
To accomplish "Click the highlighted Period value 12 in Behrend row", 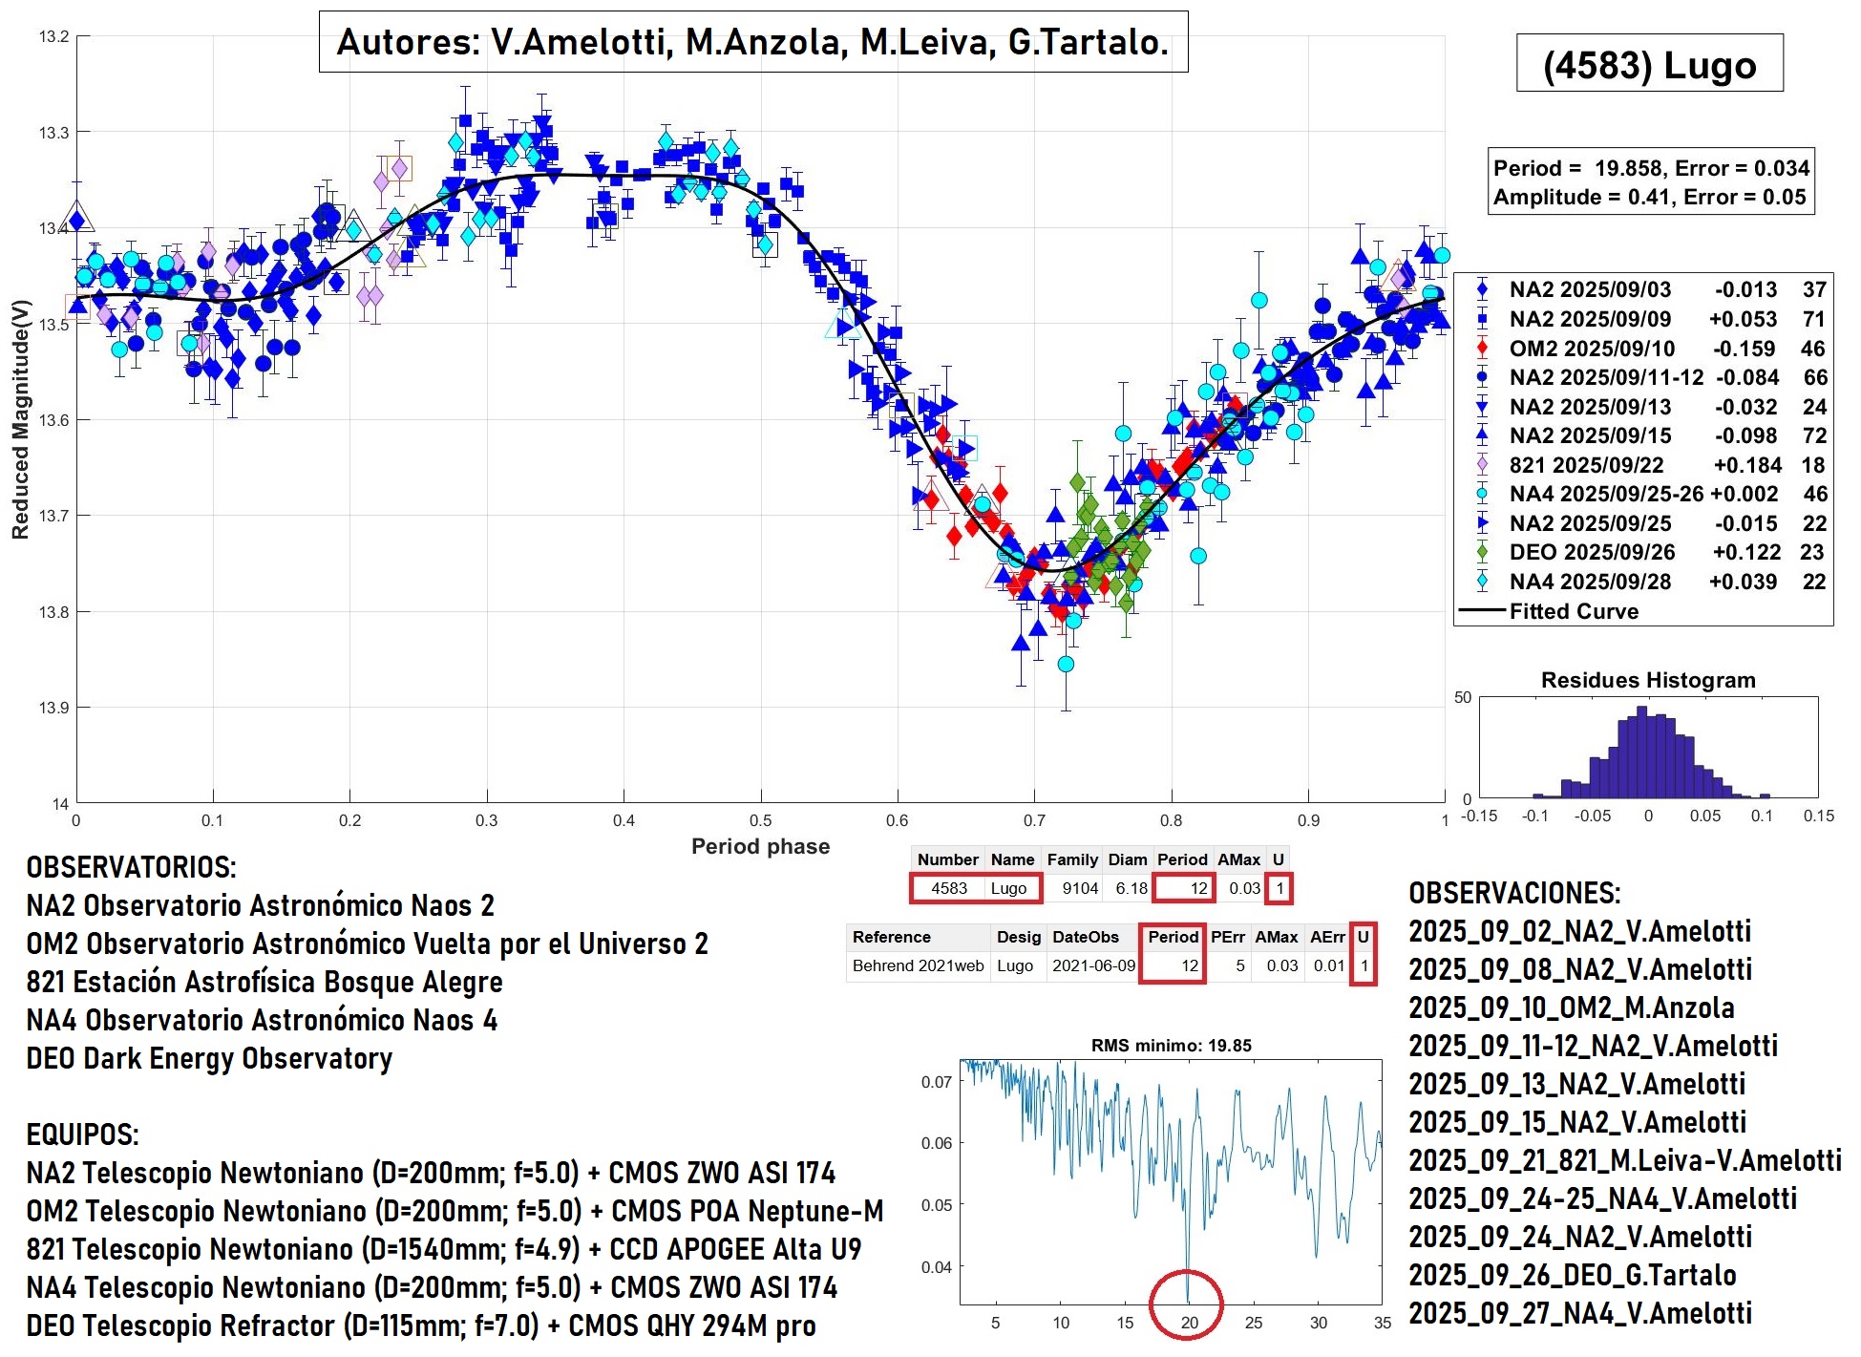I will (x=1188, y=965).
